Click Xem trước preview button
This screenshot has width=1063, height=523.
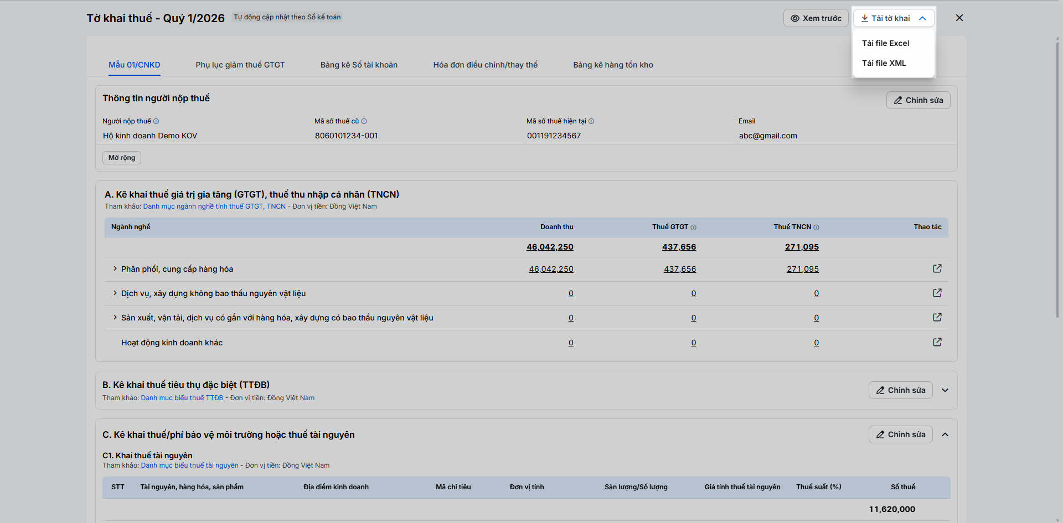click(x=816, y=18)
